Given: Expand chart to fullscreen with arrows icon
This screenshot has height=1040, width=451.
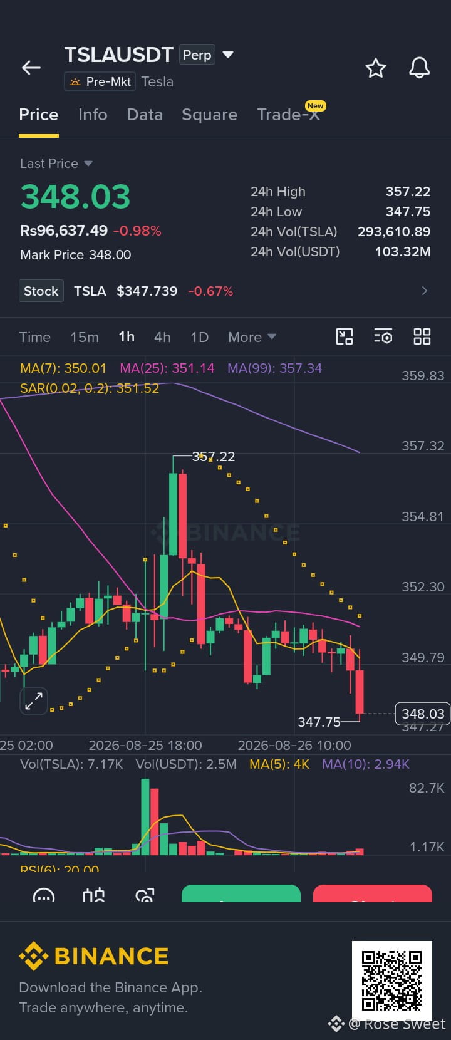Looking at the screenshot, I should (x=34, y=700).
